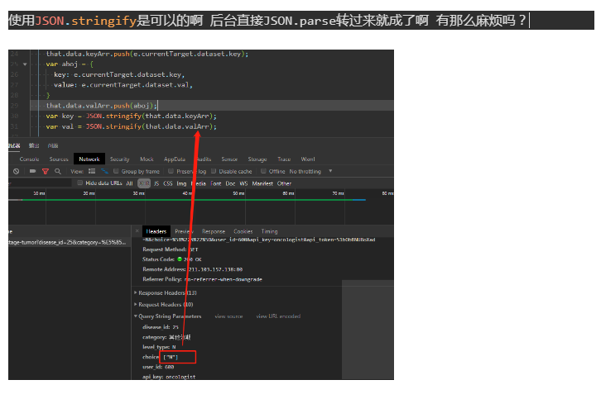Screen dimensions: 601x399
Task: Click code line that.data.valArr.push(aboj)
Action: pos(102,106)
